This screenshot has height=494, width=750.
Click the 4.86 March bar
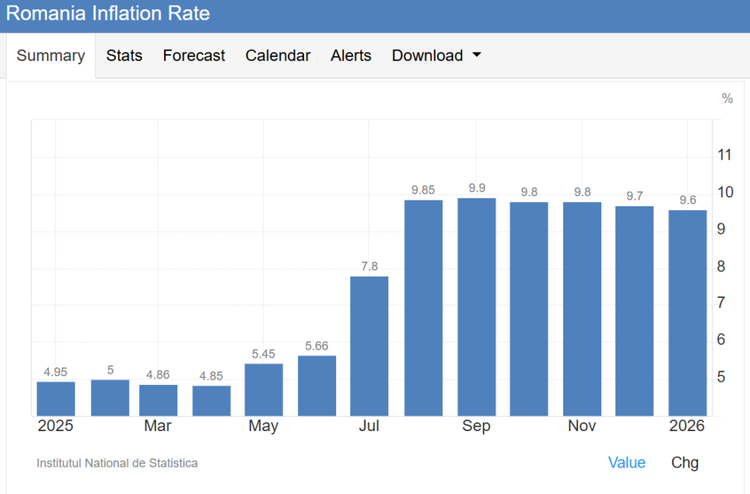pos(158,400)
